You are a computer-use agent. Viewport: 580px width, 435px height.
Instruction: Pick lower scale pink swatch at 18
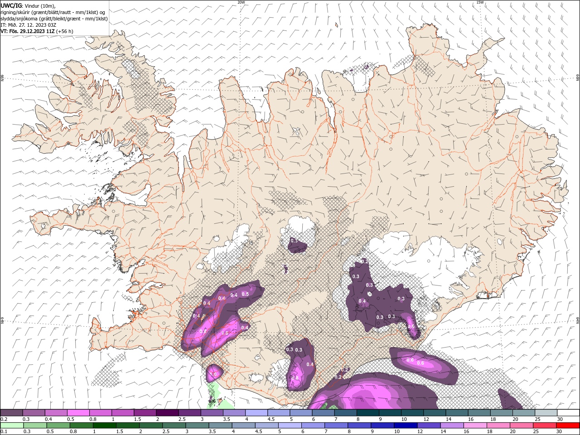tap(498, 425)
